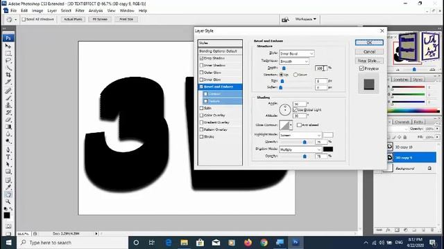Enable Inner Shadow style checkbox
The width and height of the screenshot is (444, 249).
(x=201, y=65)
